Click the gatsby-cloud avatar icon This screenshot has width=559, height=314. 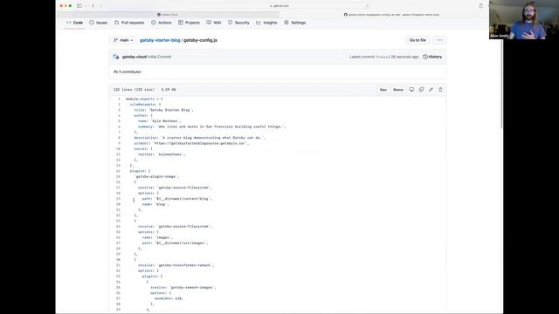pos(116,57)
